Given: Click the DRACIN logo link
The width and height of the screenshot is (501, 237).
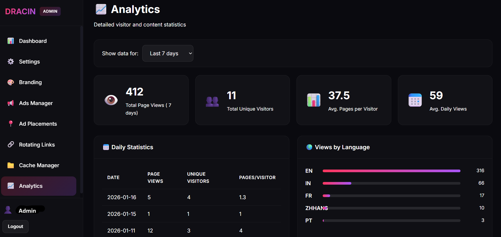Looking at the screenshot, I should point(20,11).
